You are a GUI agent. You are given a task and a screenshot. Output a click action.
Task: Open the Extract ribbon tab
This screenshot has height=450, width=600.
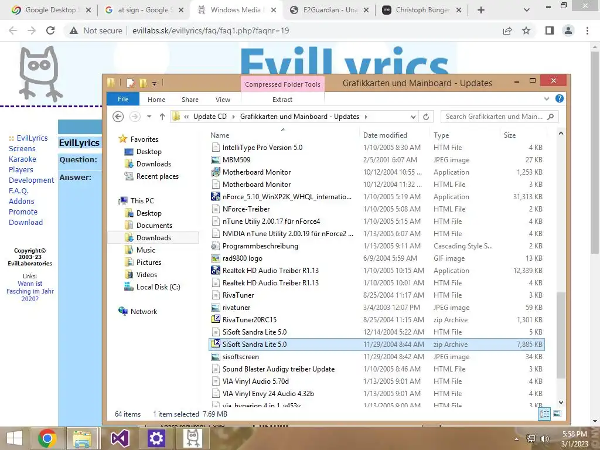click(282, 100)
